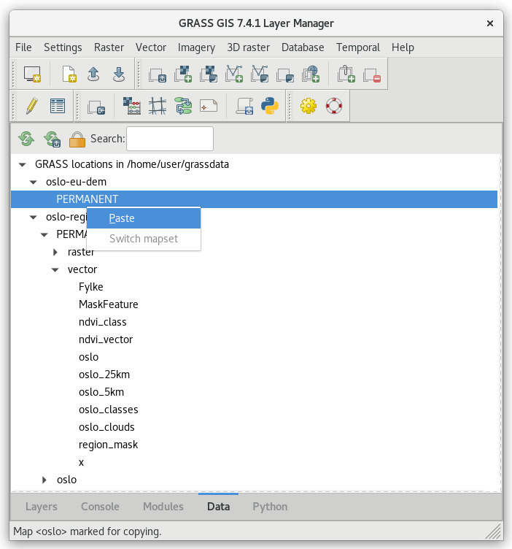Open the File menu

pos(23,47)
